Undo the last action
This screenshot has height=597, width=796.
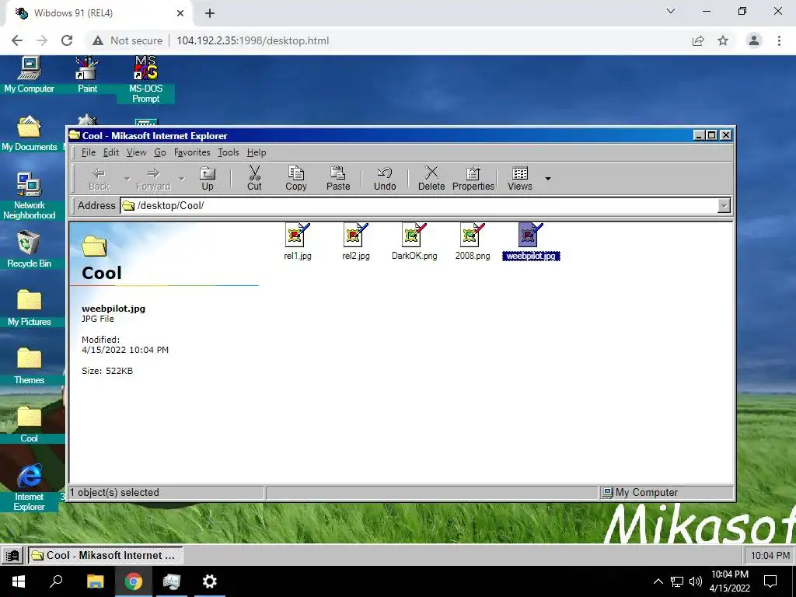(385, 179)
